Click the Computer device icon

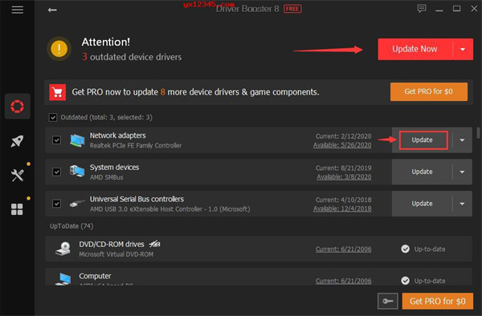click(x=63, y=279)
